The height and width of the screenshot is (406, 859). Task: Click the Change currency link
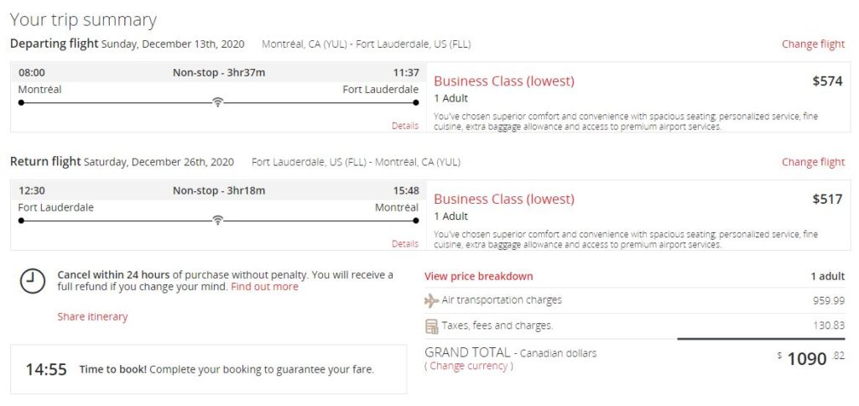468,366
